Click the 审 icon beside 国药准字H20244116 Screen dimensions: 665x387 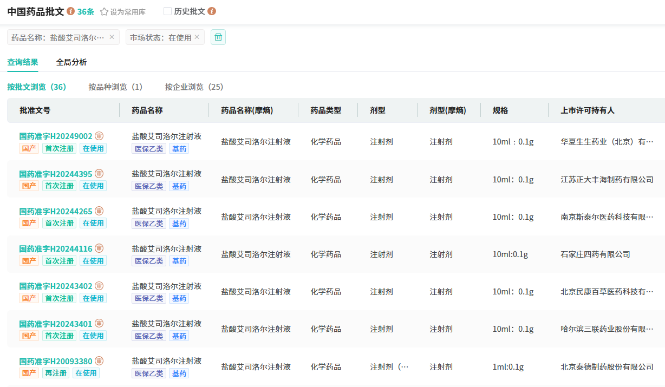pos(99,248)
